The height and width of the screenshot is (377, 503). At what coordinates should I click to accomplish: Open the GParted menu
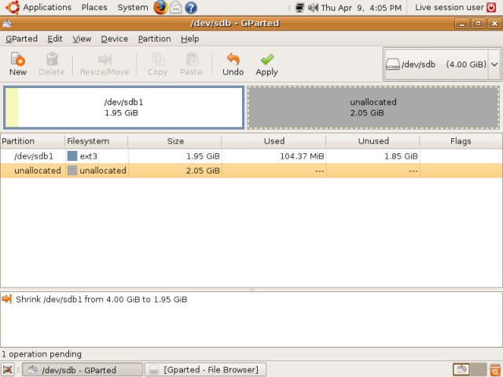point(21,38)
